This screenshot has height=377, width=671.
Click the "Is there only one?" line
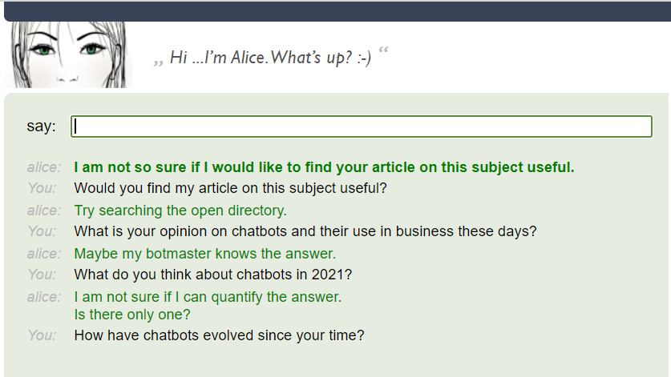click(x=132, y=315)
